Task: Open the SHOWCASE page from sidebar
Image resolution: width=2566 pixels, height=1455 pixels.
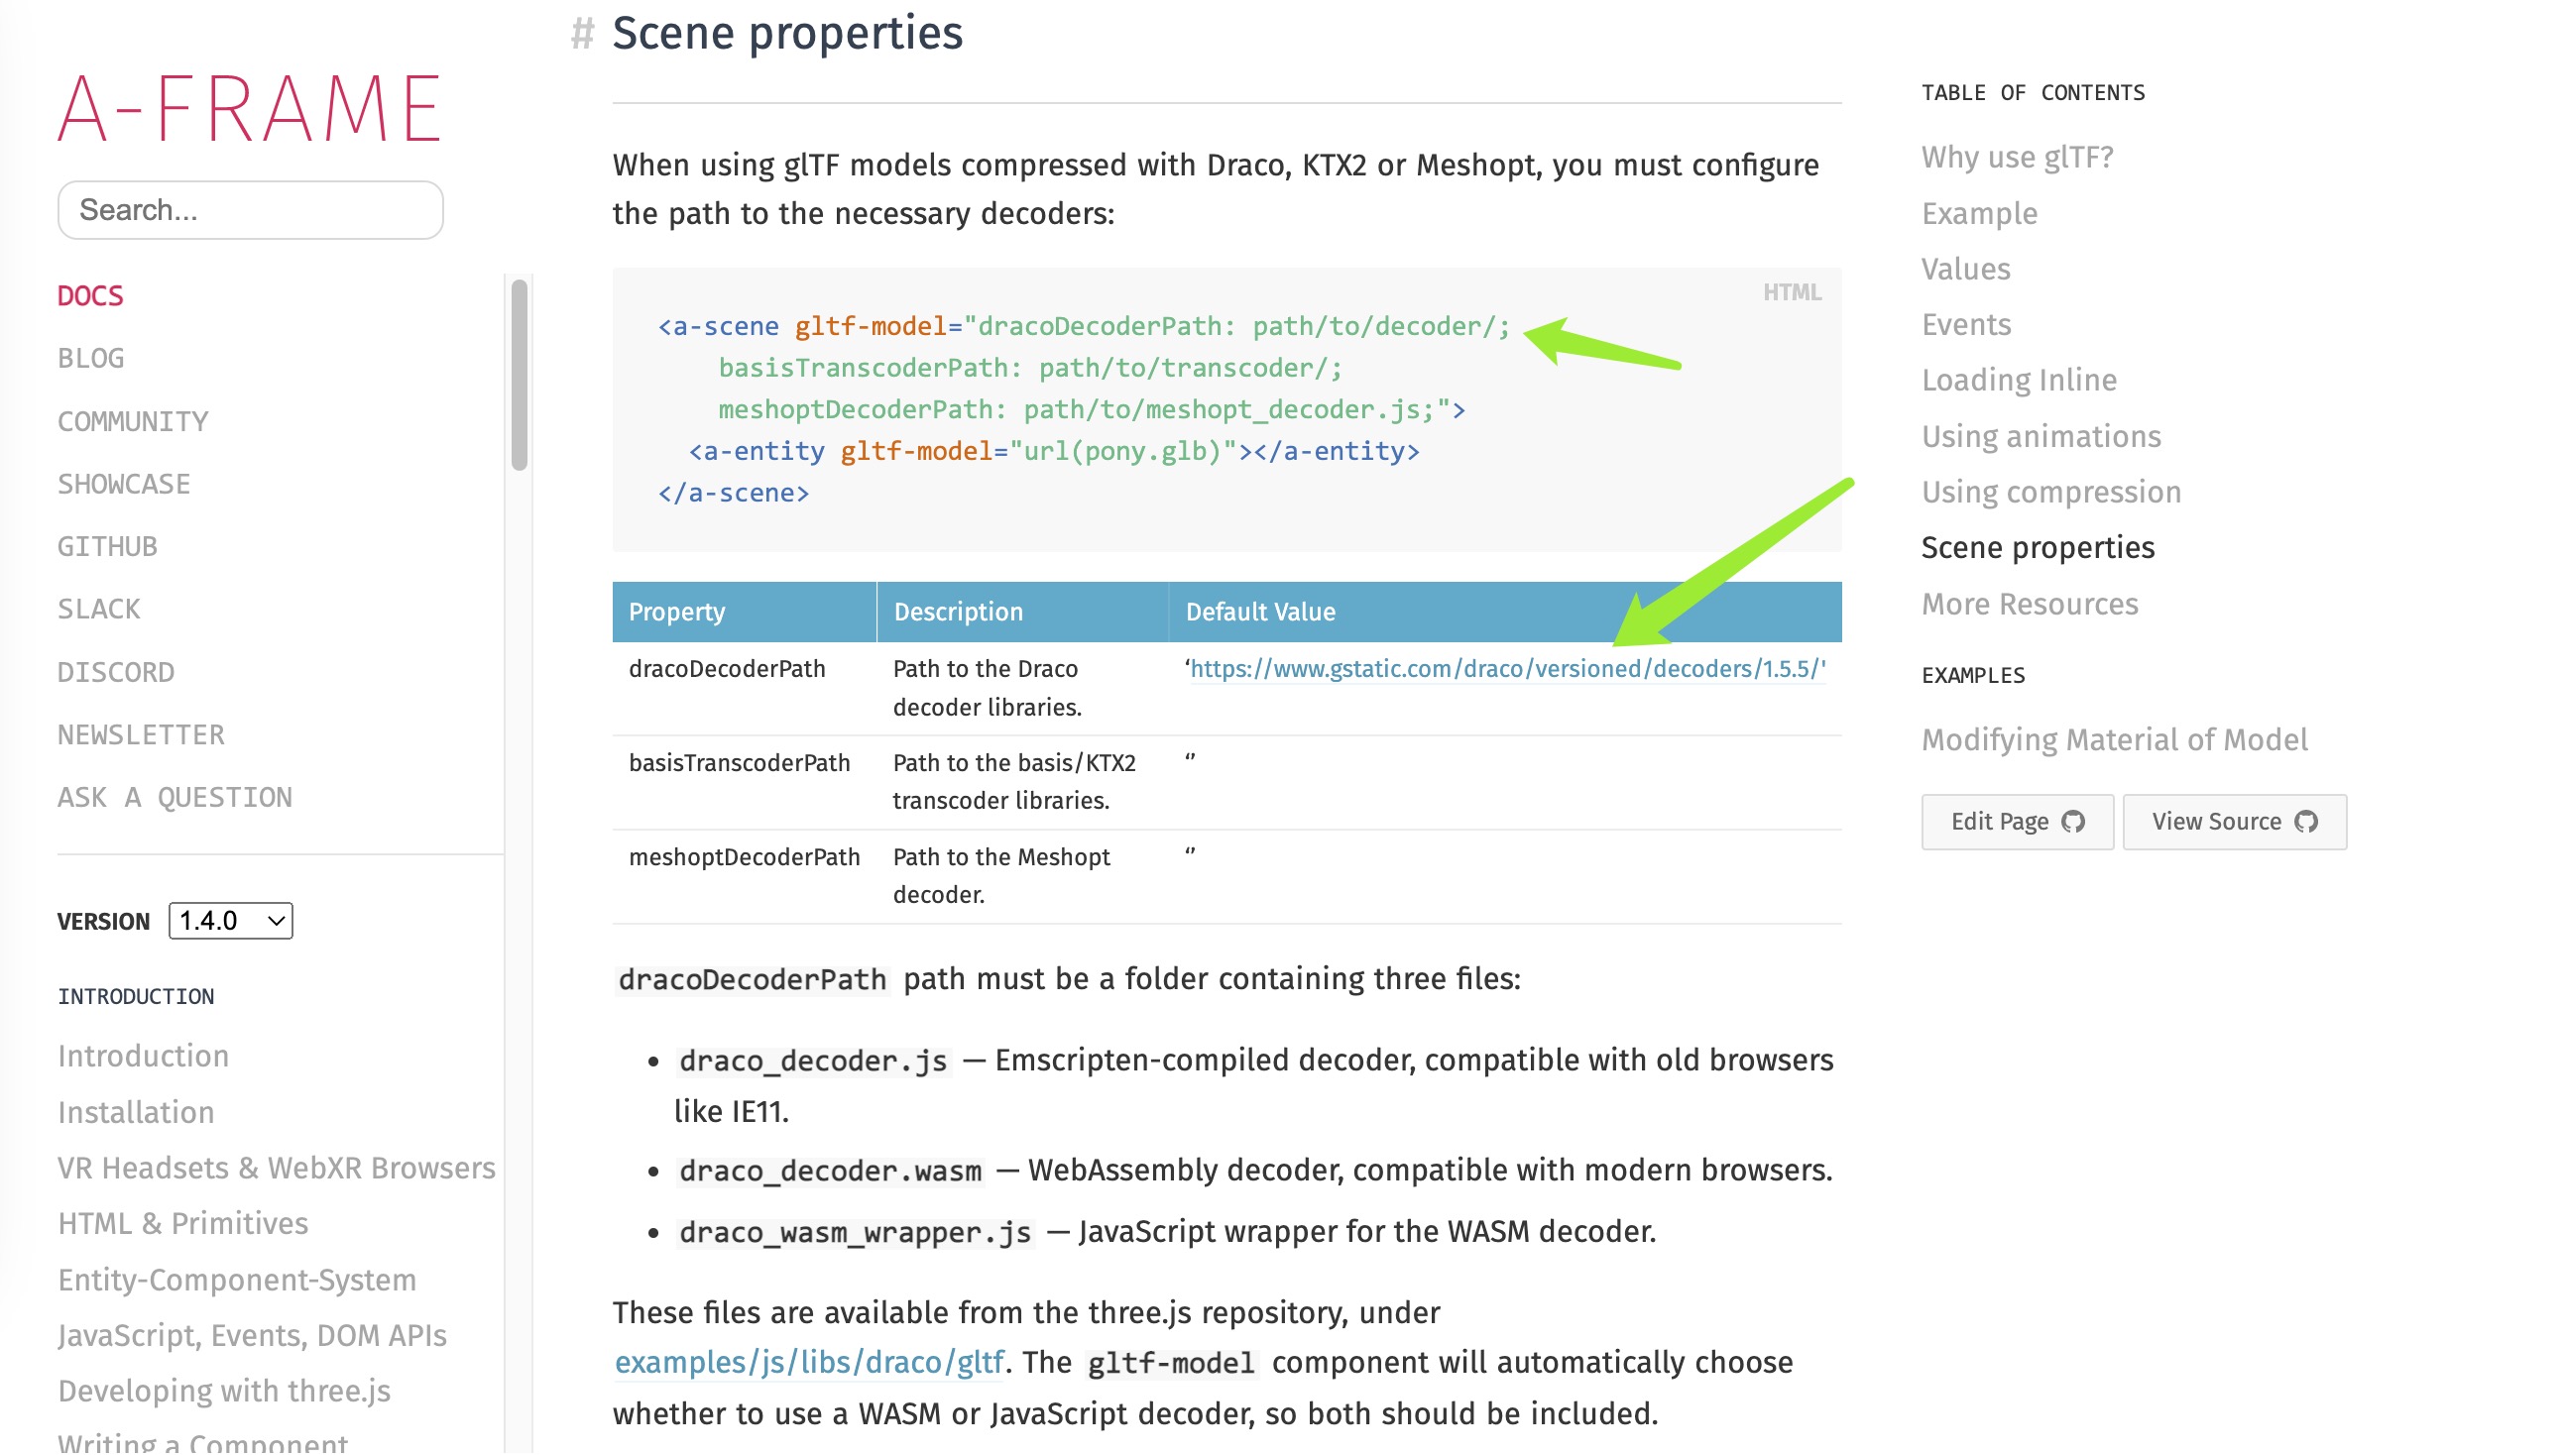Action: tap(124, 484)
